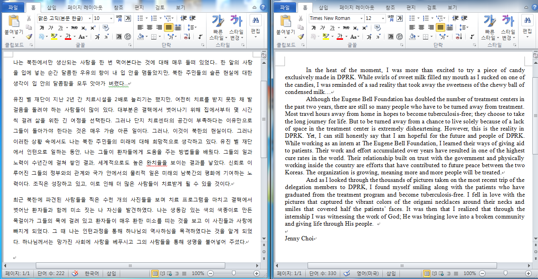The image size is (538, 279).
Task: Switch to the 검토 tab in the right window
Action: point(432,7)
